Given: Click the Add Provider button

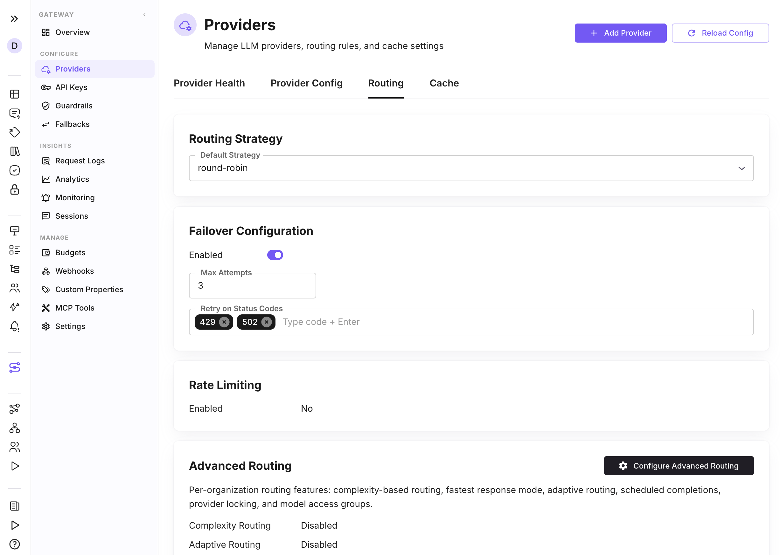Looking at the screenshot, I should tap(620, 33).
